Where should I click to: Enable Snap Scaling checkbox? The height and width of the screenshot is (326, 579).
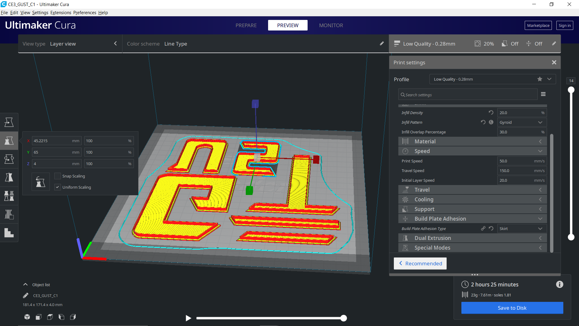pos(58,176)
